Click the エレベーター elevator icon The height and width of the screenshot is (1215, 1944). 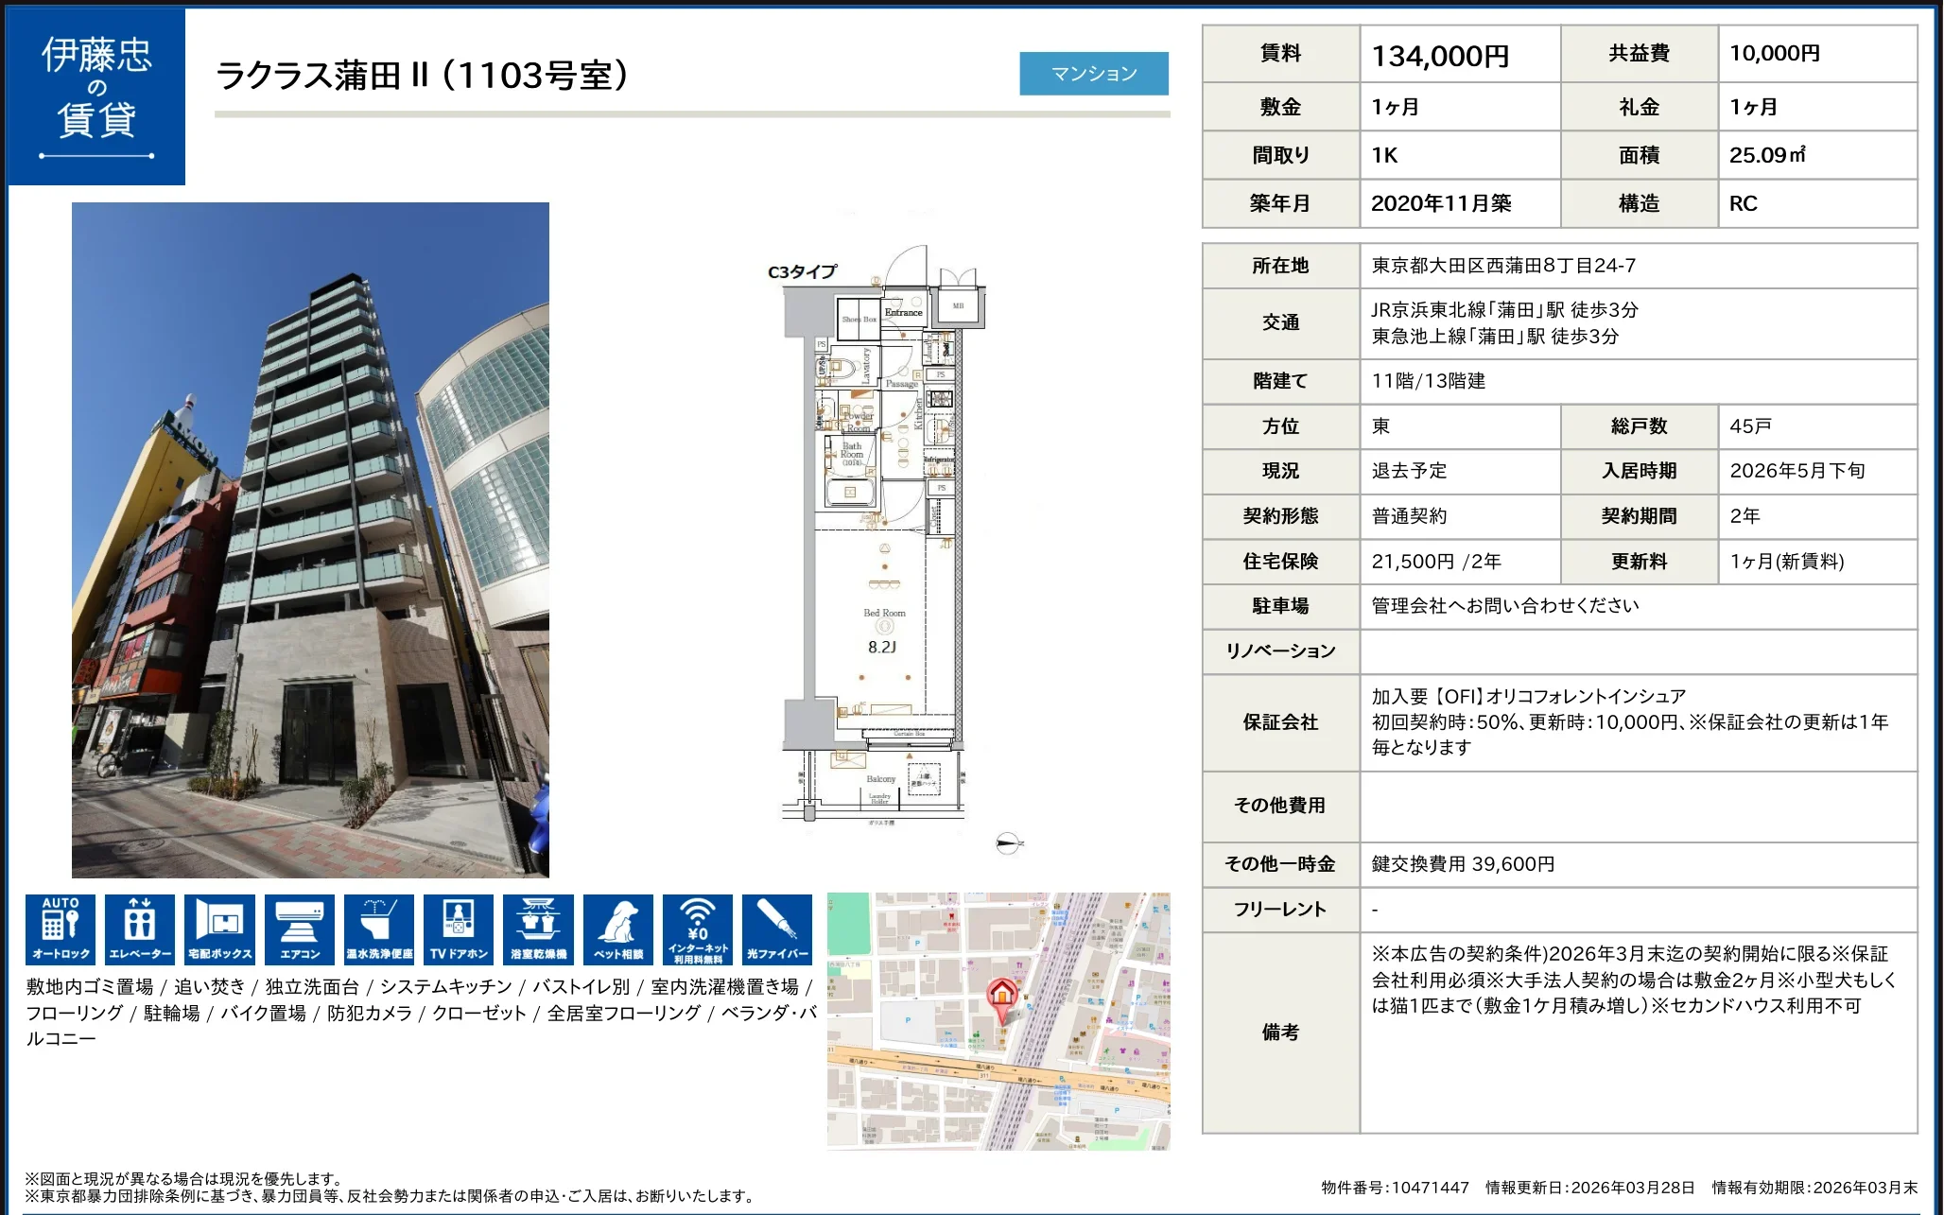pyautogui.click(x=140, y=929)
